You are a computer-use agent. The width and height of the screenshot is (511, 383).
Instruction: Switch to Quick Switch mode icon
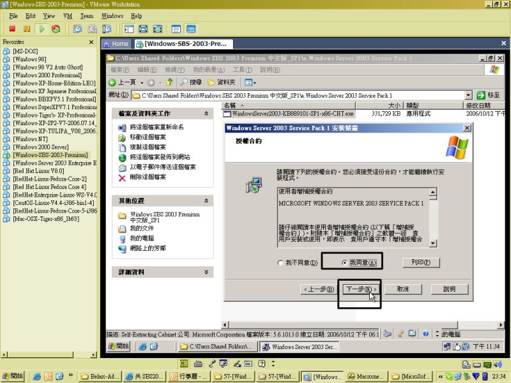[143, 29]
